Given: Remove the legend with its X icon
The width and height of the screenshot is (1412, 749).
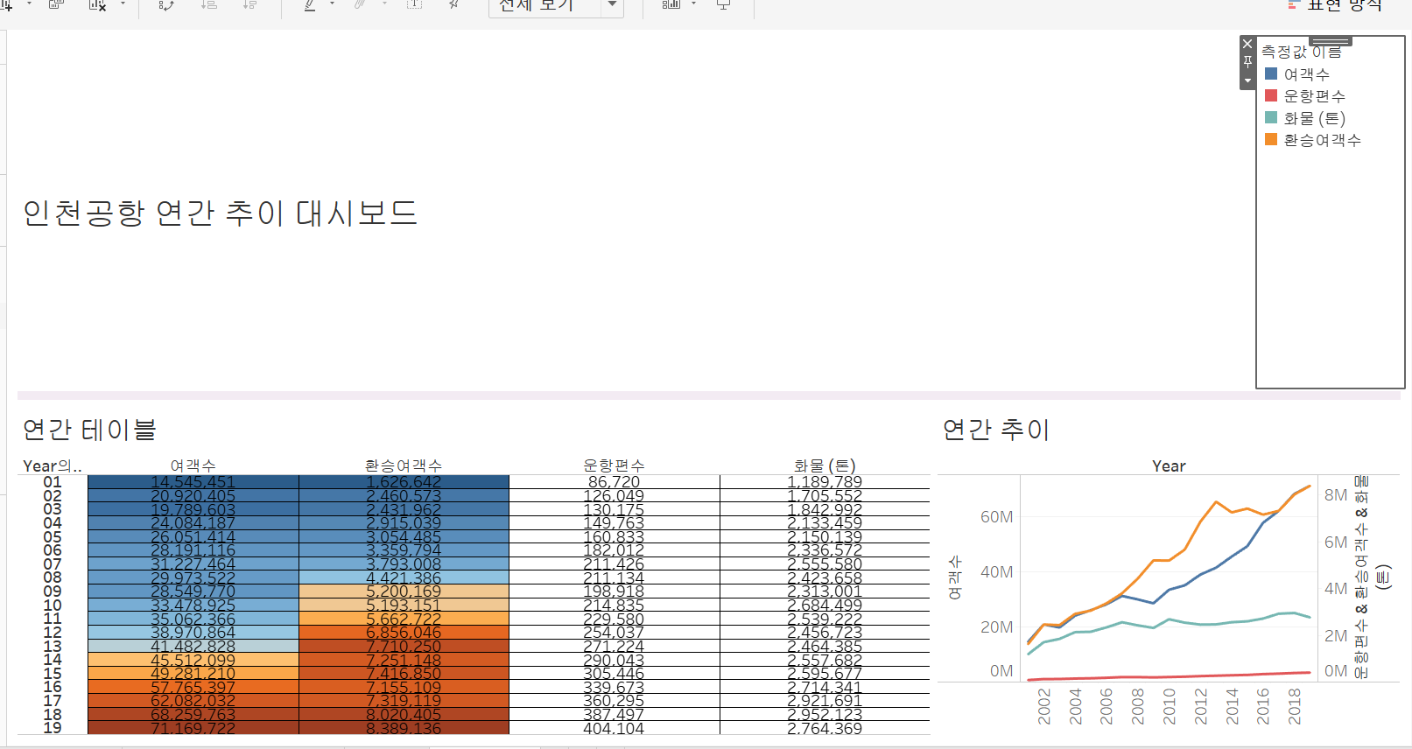Looking at the screenshot, I should tap(1247, 44).
